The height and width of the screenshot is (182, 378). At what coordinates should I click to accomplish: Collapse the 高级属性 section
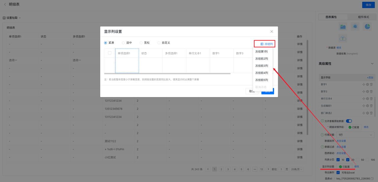tap(372, 64)
